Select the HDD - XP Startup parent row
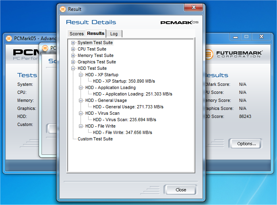This screenshot has height=205, width=277. (x=102, y=75)
